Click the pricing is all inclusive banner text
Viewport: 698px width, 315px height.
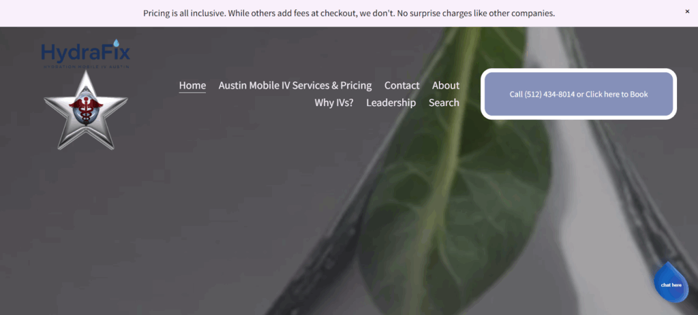pos(349,14)
